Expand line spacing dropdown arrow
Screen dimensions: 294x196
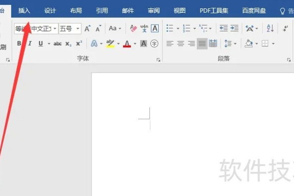(x=235, y=44)
